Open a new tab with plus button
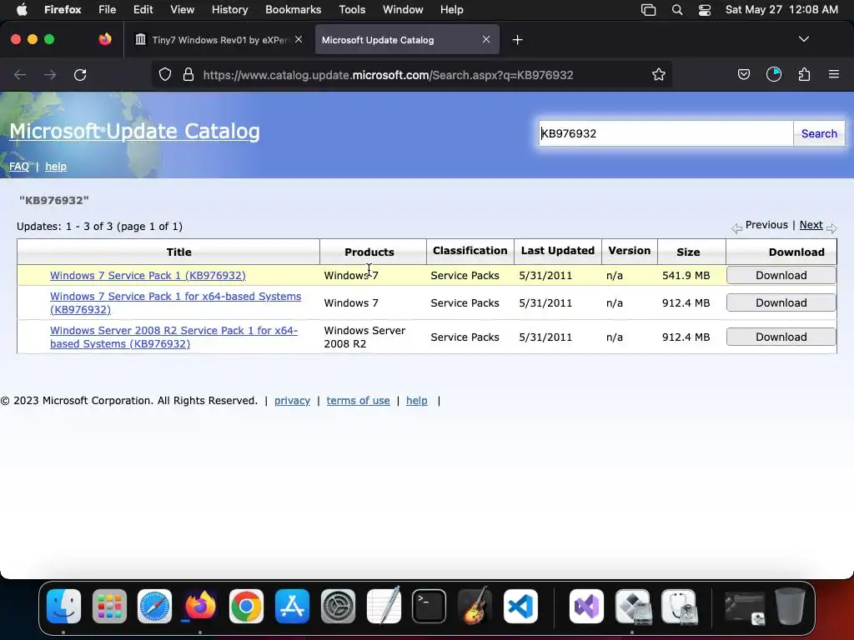 coord(517,40)
